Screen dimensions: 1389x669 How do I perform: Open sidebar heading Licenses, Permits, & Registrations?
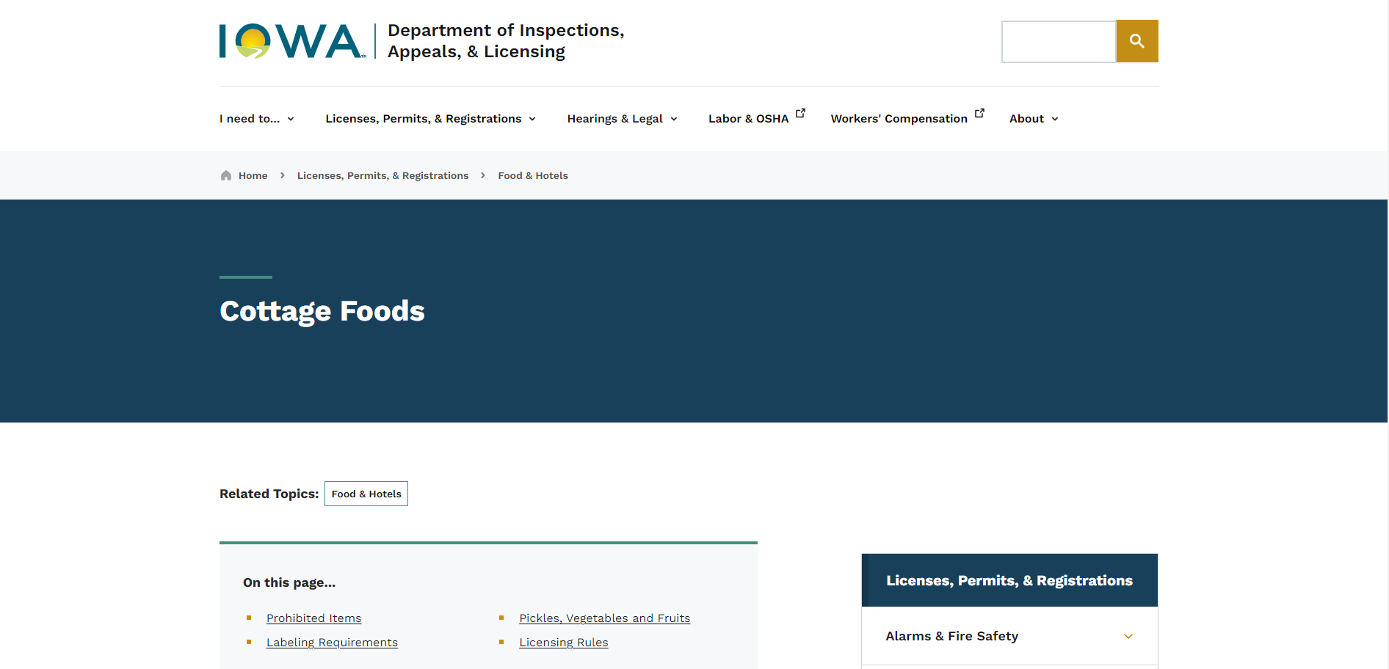click(1009, 580)
